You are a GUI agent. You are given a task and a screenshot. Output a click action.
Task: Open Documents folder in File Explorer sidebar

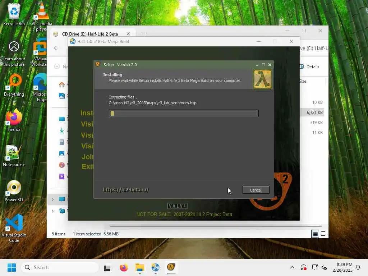click(62, 142)
